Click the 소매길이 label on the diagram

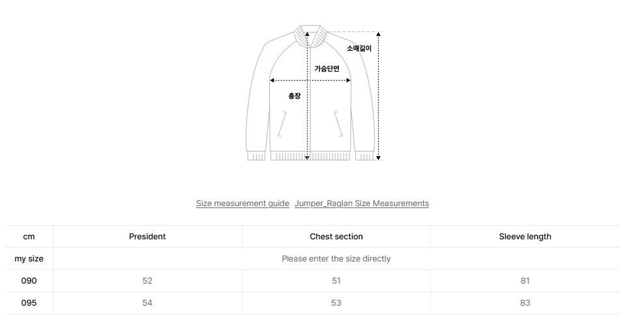click(358, 48)
